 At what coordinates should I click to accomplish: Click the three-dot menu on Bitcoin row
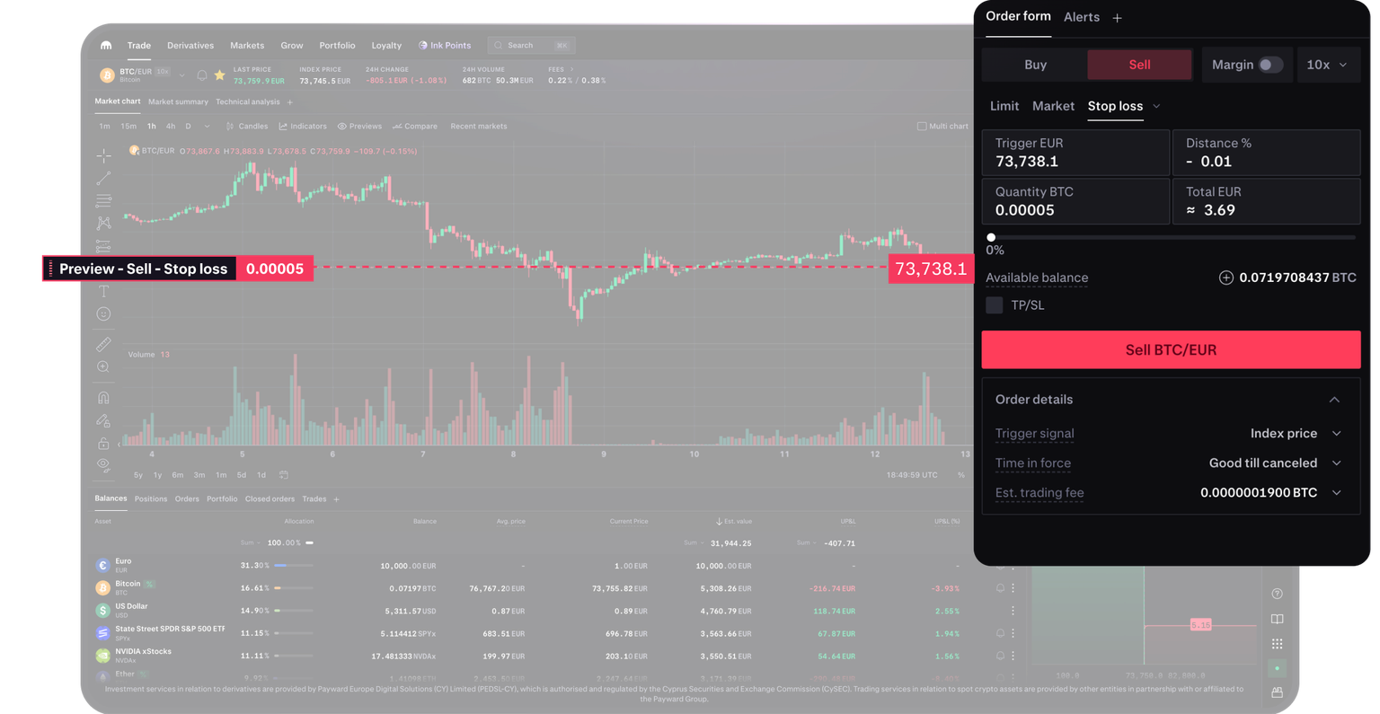(1013, 588)
